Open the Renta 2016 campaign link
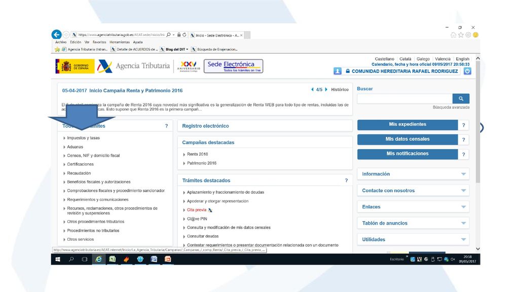The image size is (519, 292). click(198, 154)
